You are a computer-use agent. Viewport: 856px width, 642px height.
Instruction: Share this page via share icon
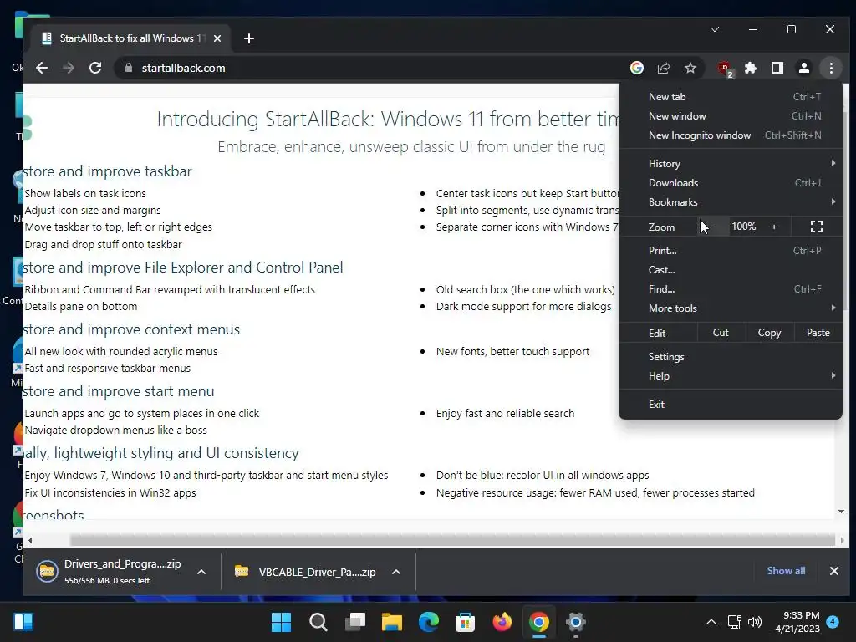tap(664, 68)
